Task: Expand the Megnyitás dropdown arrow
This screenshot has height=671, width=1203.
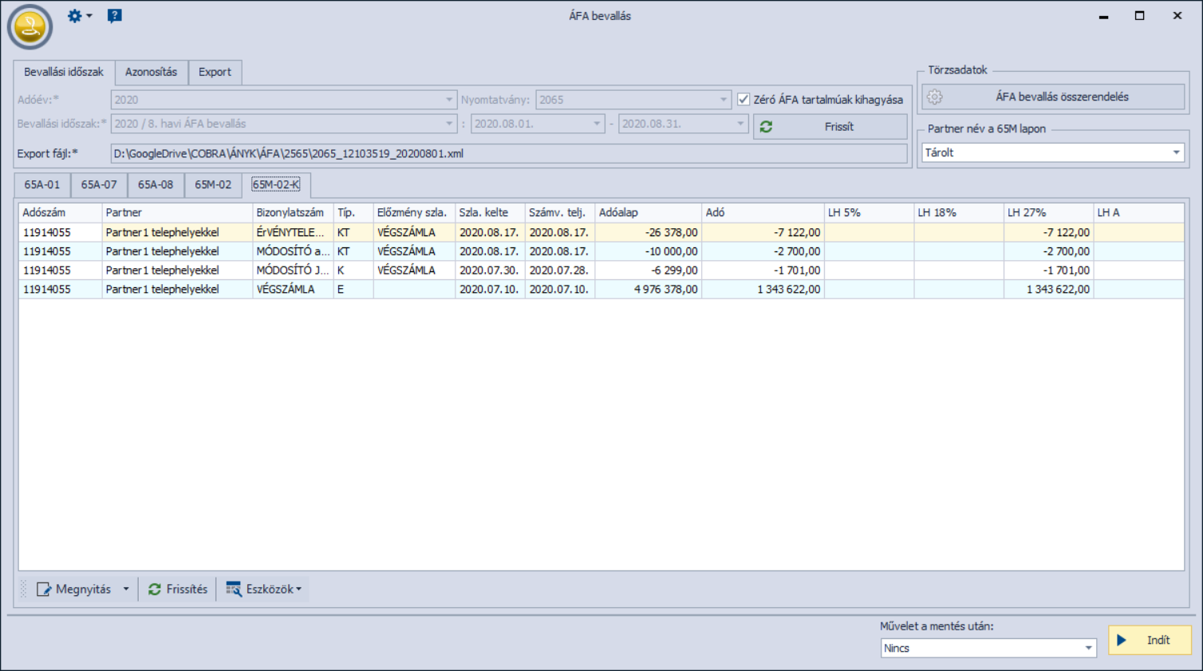Action: (126, 590)
